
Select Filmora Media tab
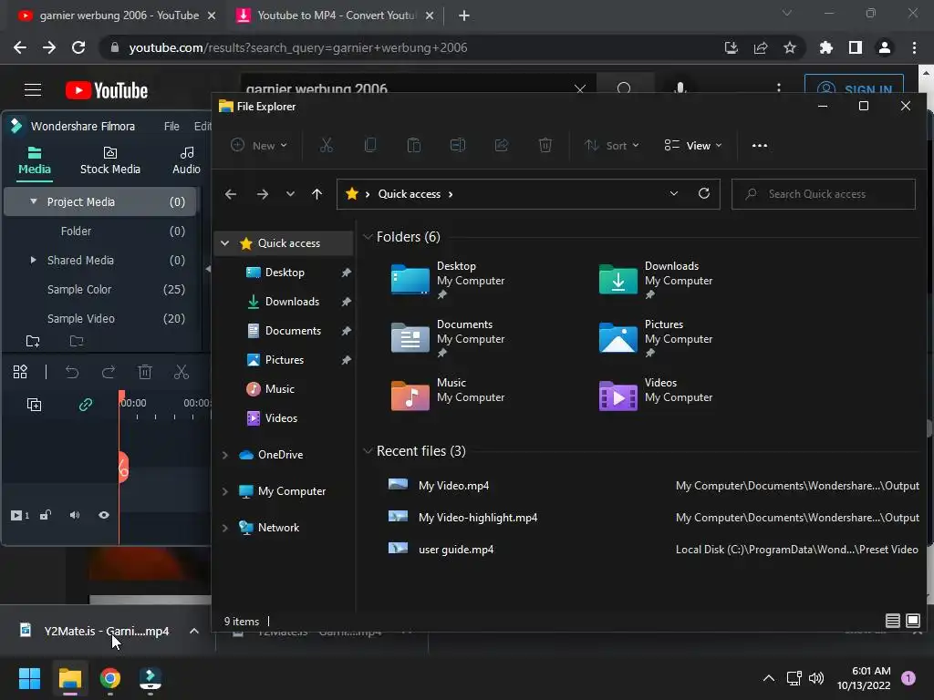[x=35, y=160]
